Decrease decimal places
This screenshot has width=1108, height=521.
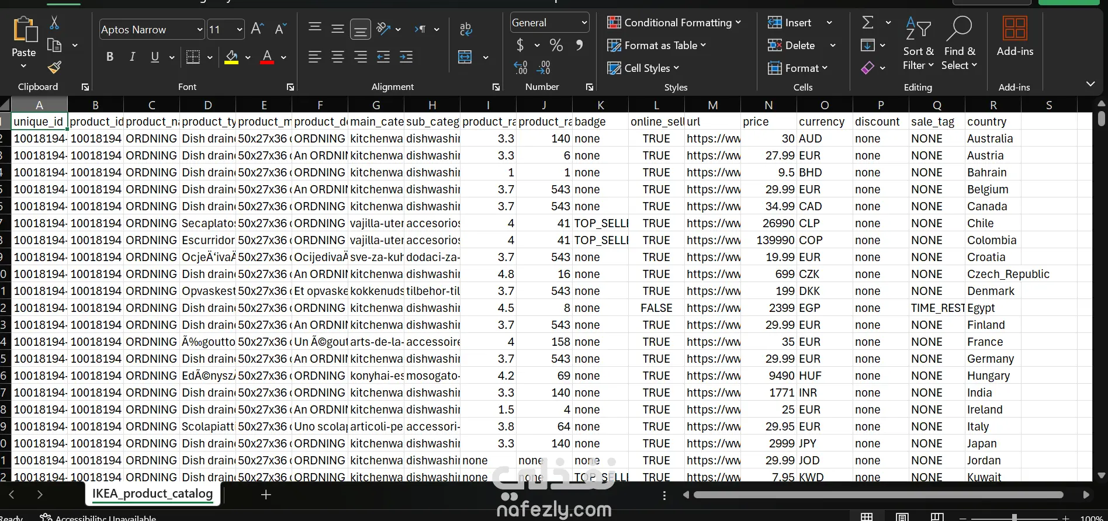[544, 68]
